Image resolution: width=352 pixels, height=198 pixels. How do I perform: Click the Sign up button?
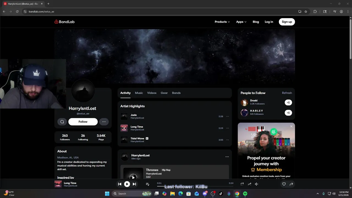click(287, 22)
